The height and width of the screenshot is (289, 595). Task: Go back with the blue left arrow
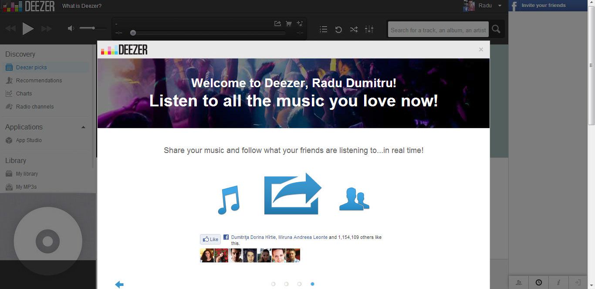click(119, 284)
